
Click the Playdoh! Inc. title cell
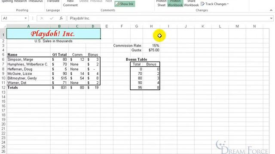click(x=53, y=33)
